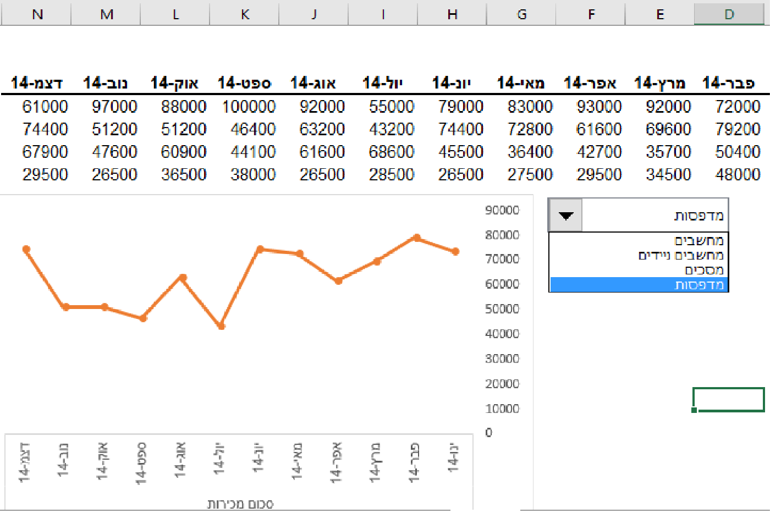770x513 pixels.
Task: Click the combo box text field מדפסות
Action: [x=654, y=215]
